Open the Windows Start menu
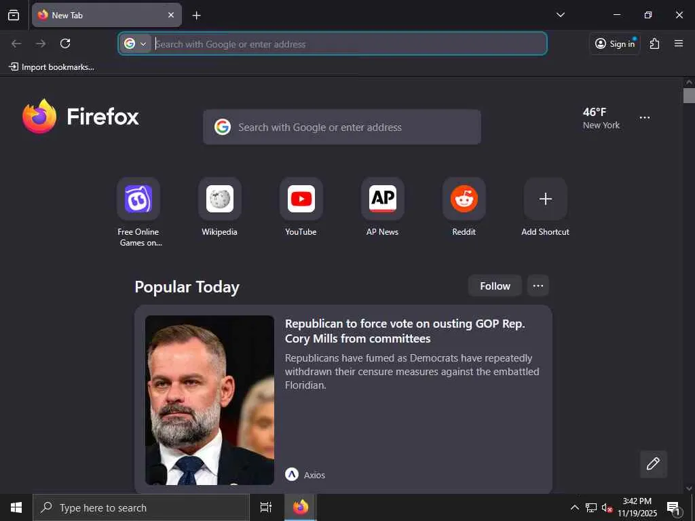 click(16, 507)
